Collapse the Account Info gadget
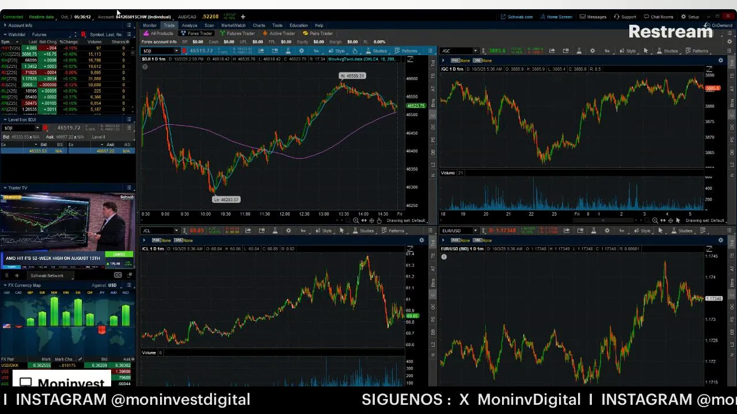 click(x=5, y=25)
